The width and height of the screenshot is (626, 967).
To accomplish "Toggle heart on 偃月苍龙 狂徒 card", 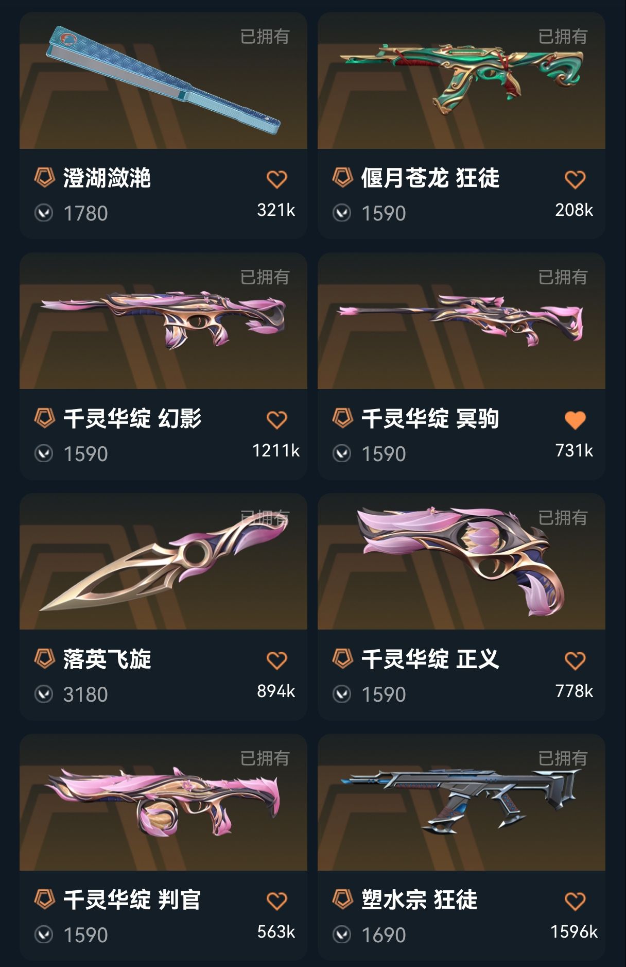I will (x=575, y=179).
